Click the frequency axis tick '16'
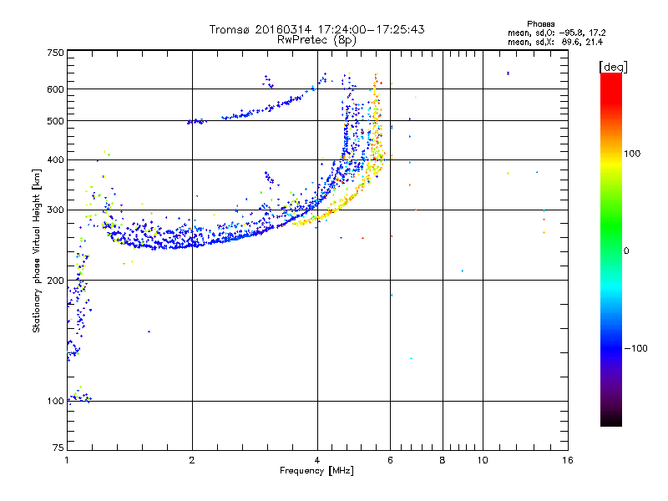Screen dimensions: 668x501 568,460
